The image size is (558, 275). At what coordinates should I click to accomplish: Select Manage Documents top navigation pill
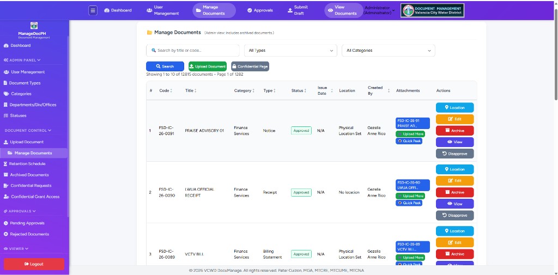click(214, 10)
